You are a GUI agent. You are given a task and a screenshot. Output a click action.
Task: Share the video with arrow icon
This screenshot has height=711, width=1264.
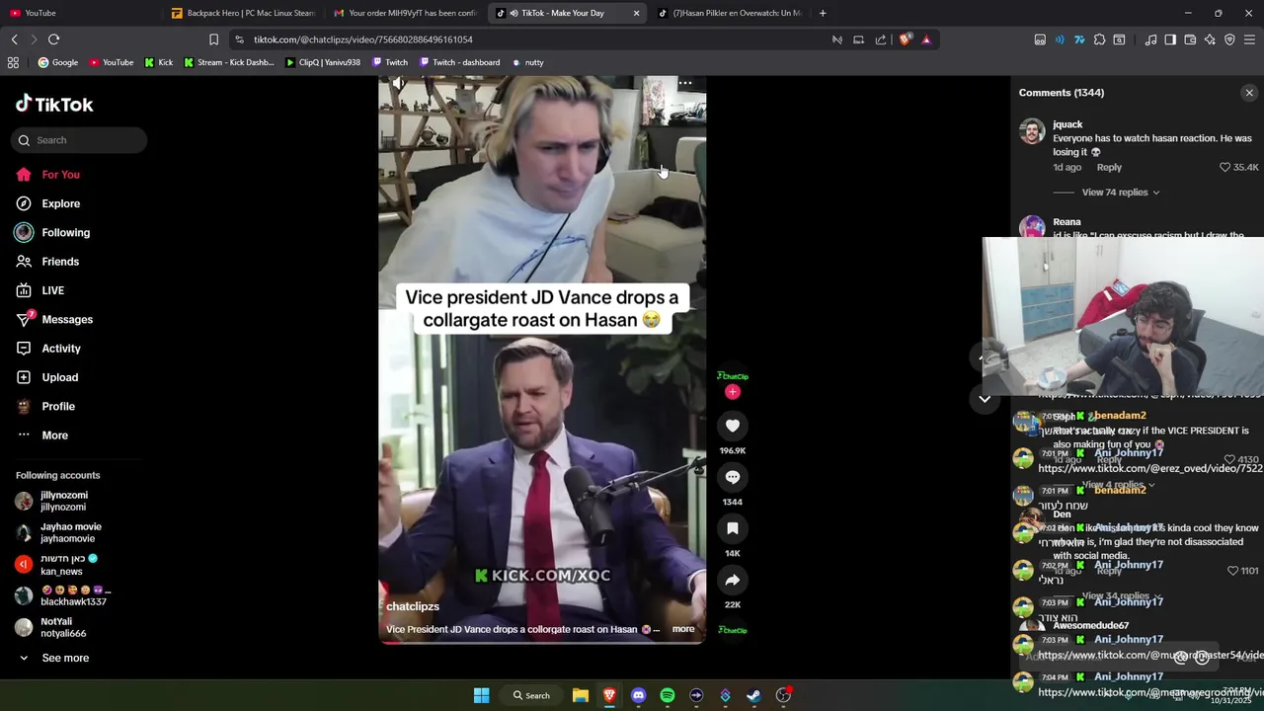coord(732,580)
